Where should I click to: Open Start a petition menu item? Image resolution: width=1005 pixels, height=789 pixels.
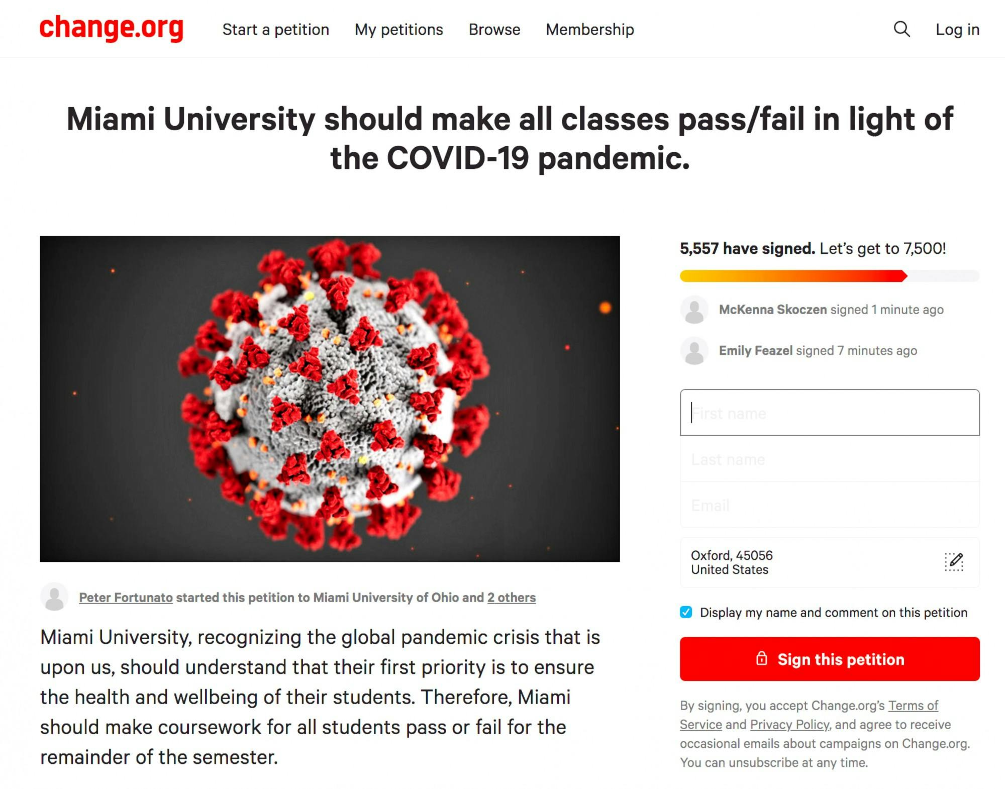(x=275, y=30)
